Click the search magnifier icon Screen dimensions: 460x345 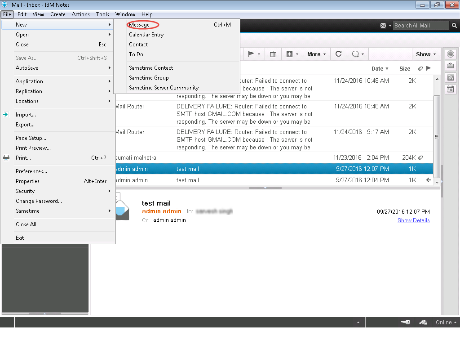point(454,26)
